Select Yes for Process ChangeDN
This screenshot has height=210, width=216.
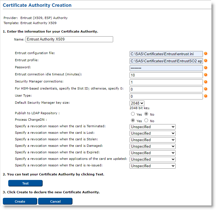[x=133, y=121]
